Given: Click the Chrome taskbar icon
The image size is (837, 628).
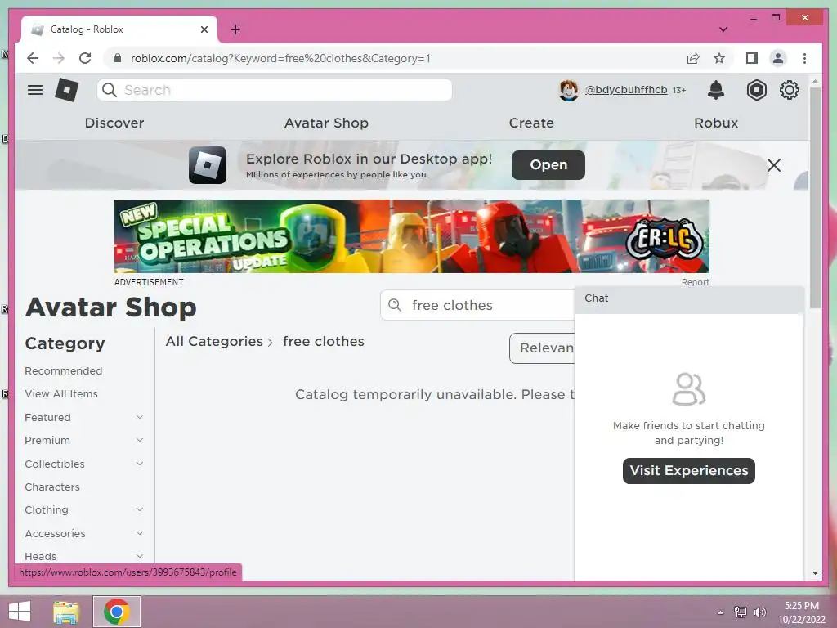Looking at the screenshot, I should point(117,612).
